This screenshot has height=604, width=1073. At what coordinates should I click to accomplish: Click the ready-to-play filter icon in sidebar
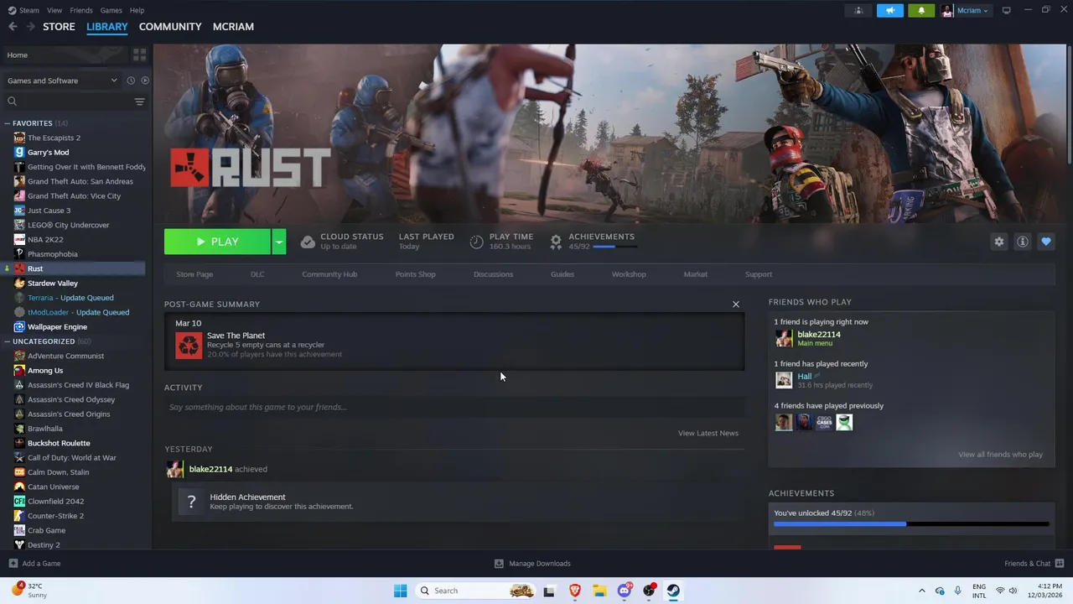pos(145,81)
